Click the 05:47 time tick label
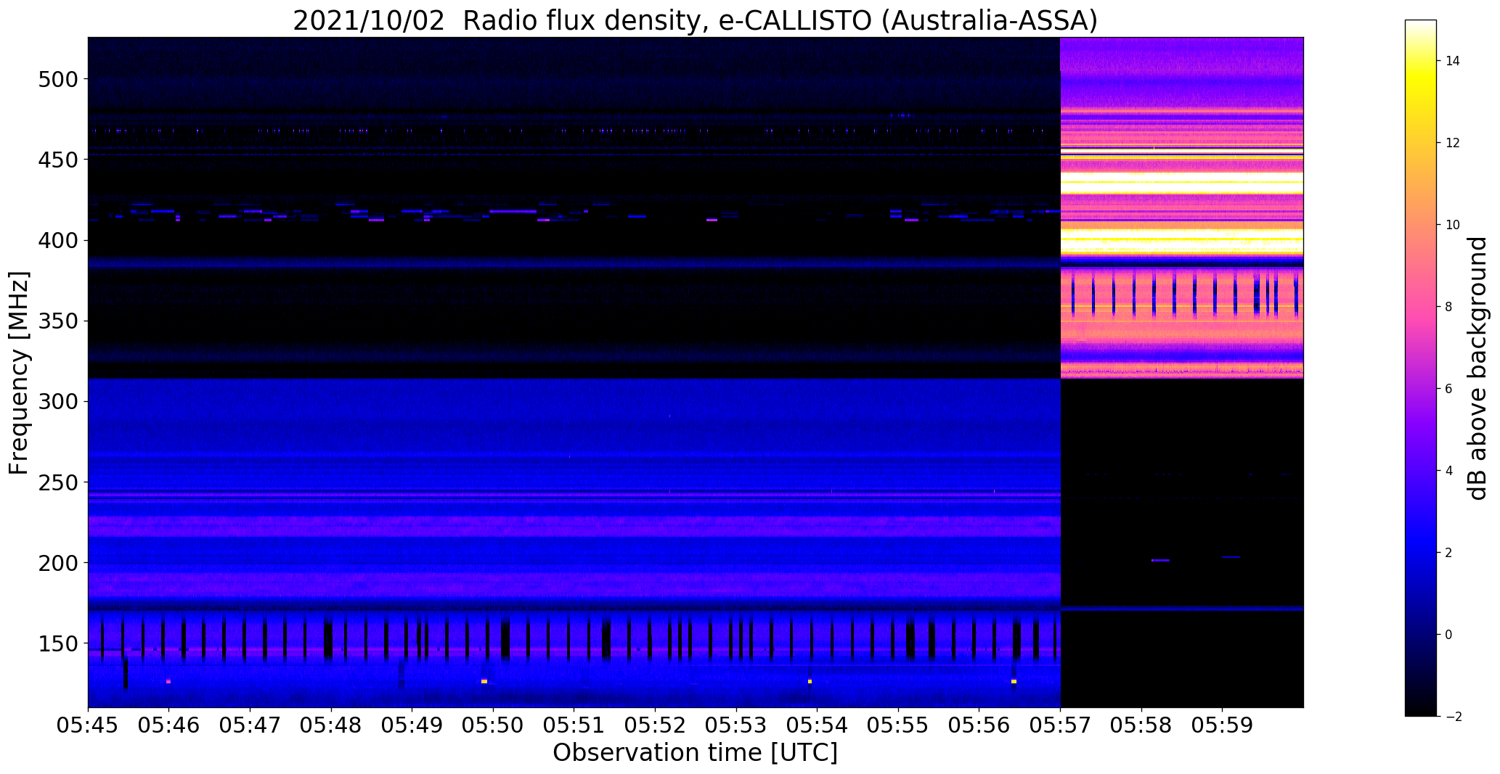 [x=250, y=725]
